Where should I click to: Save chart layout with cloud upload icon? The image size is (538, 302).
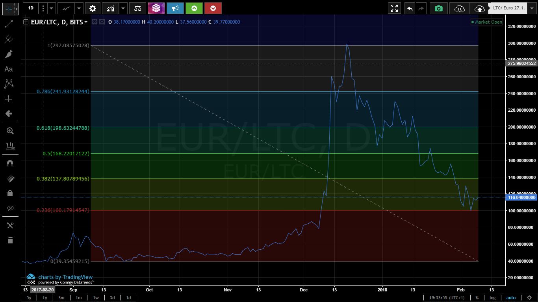(479, 8)
